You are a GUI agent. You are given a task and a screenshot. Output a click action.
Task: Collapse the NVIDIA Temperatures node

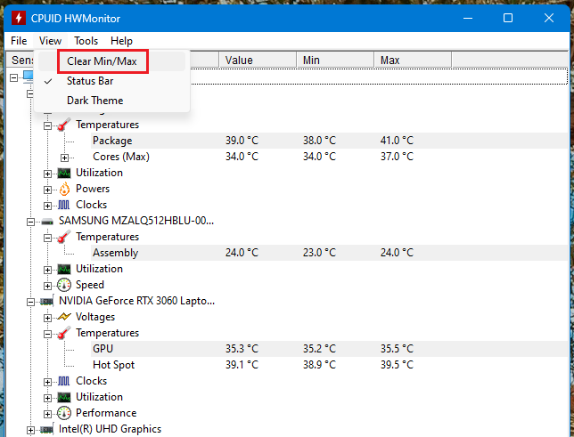tap(47, 335)
